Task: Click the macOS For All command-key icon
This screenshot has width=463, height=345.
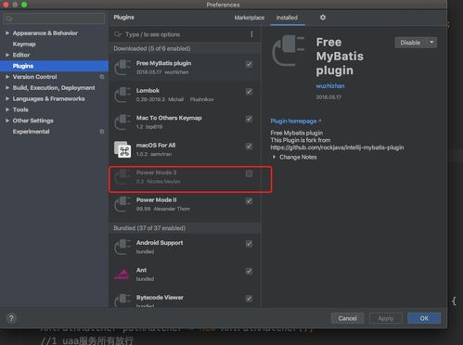Action: pyautogui.click(x=122, y=149)
